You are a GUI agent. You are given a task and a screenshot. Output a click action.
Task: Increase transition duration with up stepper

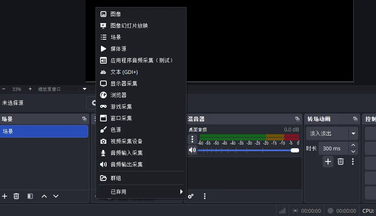353,145
